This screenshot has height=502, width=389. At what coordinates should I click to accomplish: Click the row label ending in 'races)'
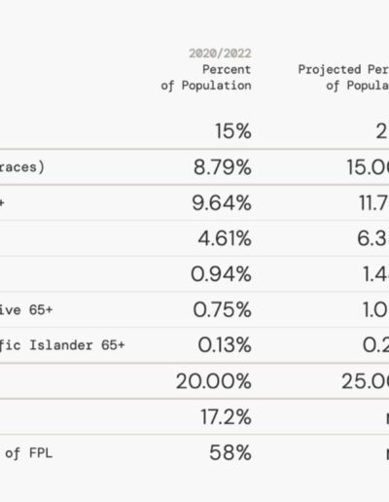(21, 167)
